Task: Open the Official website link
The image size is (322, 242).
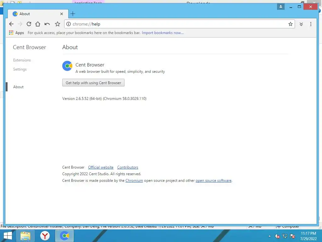Action: 101,167
